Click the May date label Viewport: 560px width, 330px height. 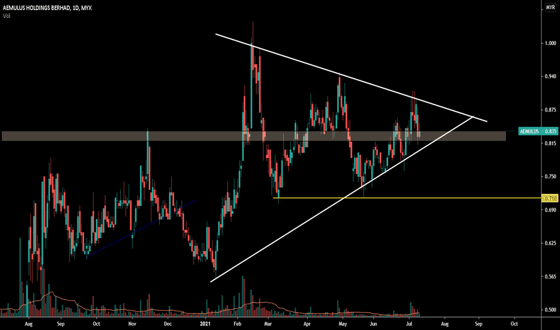click(343, 324)
